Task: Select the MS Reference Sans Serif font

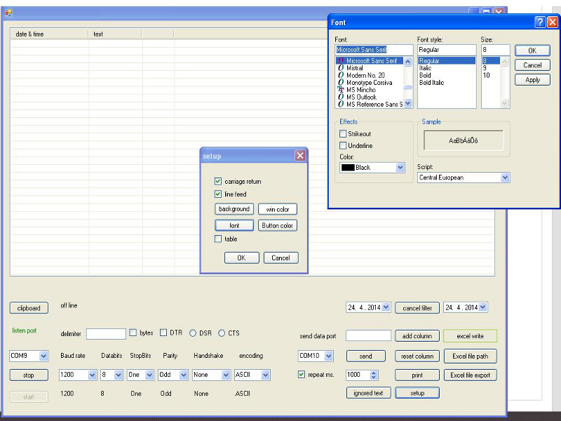Action: (x=370, y=104)
